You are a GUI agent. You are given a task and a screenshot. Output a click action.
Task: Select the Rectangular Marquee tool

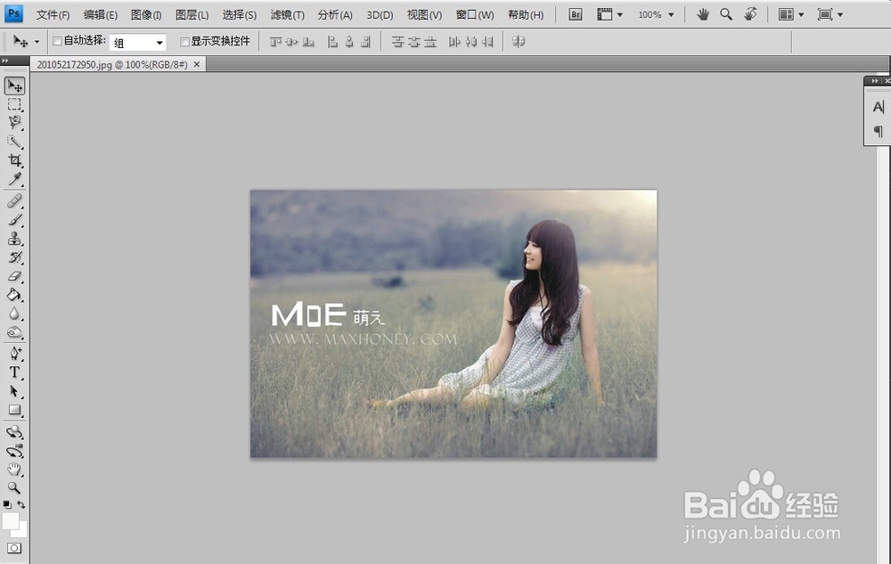[15, 104]
